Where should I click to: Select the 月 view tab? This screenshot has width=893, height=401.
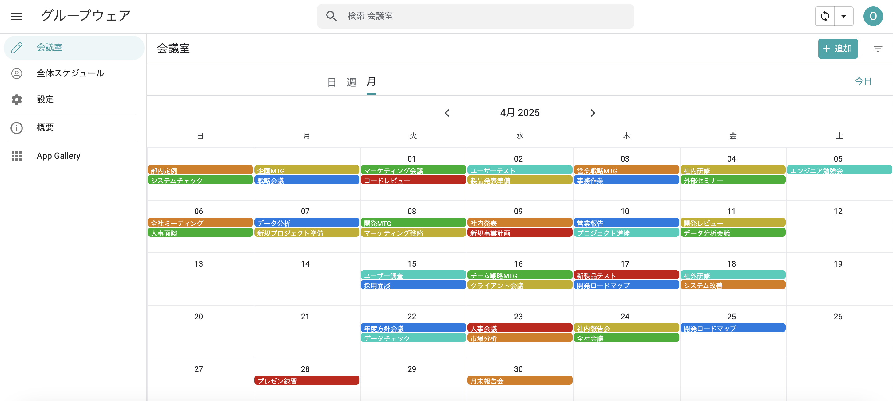[x=371, y=82]
